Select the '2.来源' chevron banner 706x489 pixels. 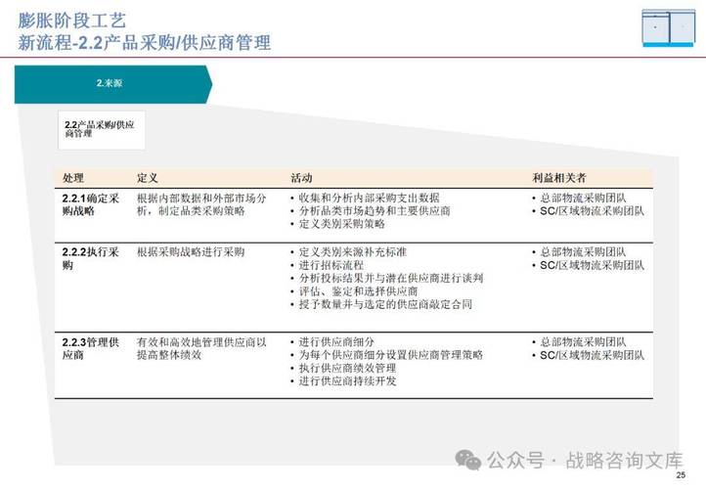pos(113,84)
